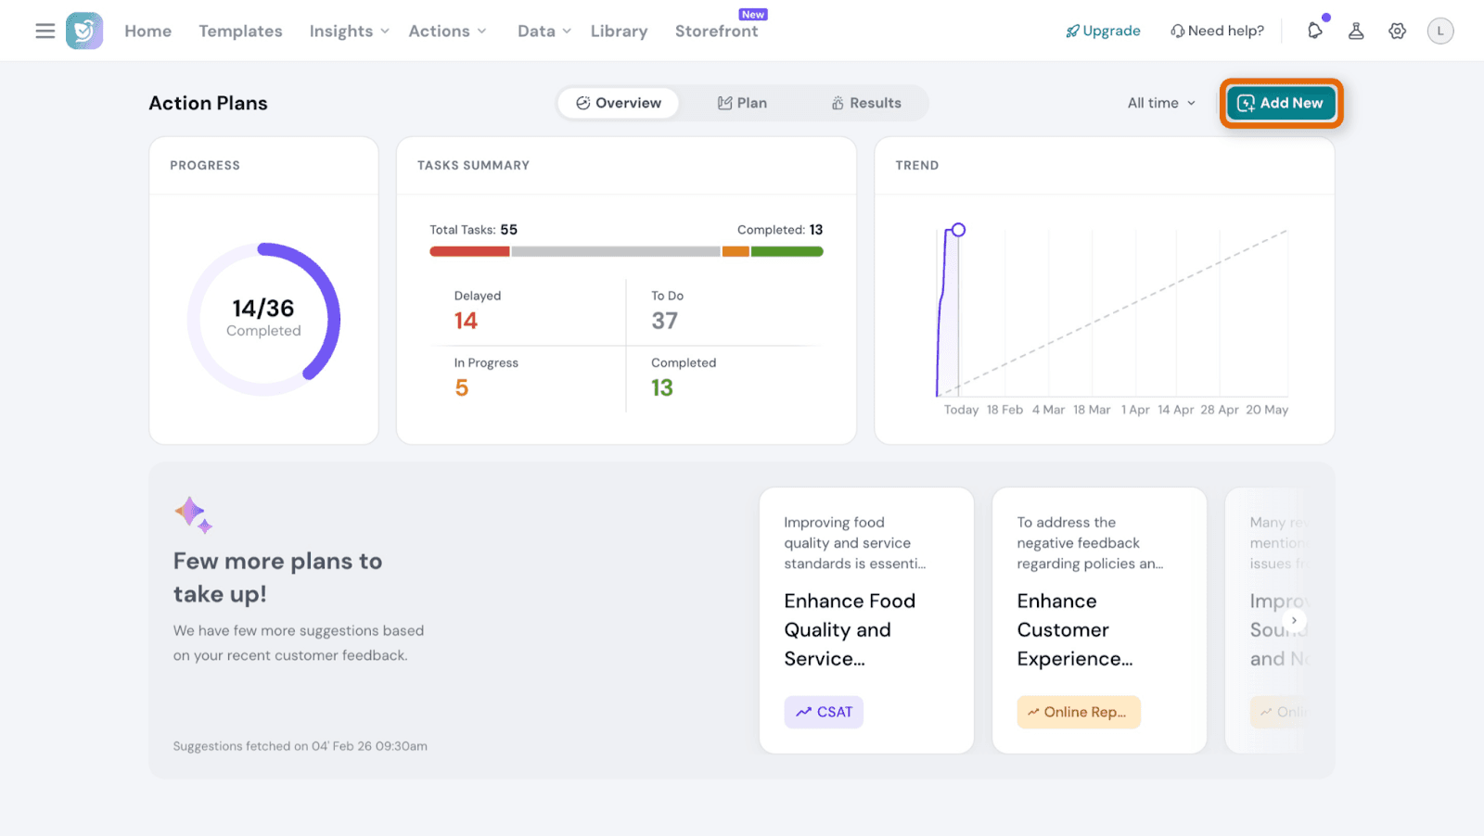This screenshot has height=836, width=1484.
Task: Click the app logo icon
Action: click(x=84, y=31)
